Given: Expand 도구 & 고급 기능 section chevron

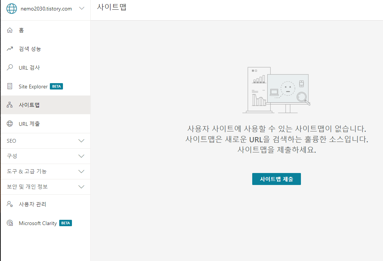Looking at the screenshot, I should (x=81, y=172).
